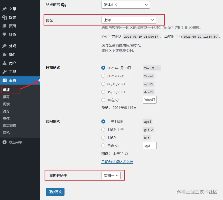Image resolution: width=223 pixels, height=200 pixels.
Task: Click the settings sliders icon beside 设置
Action: 5,80
